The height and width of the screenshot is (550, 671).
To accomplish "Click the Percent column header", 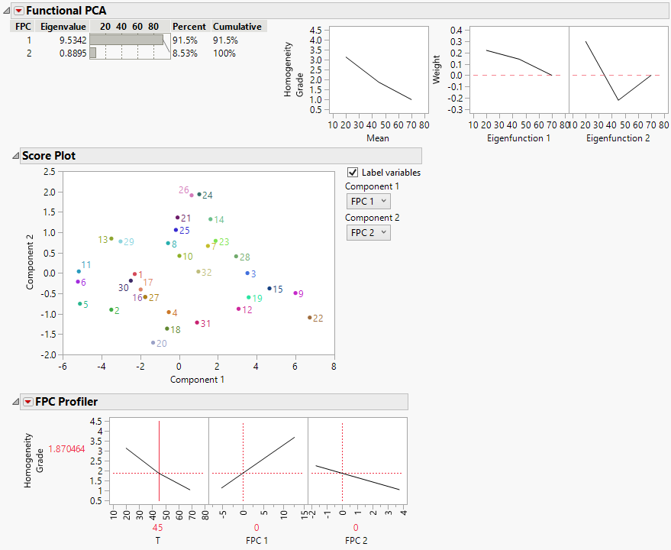I will pyautogui.click(x=189, y=27).
